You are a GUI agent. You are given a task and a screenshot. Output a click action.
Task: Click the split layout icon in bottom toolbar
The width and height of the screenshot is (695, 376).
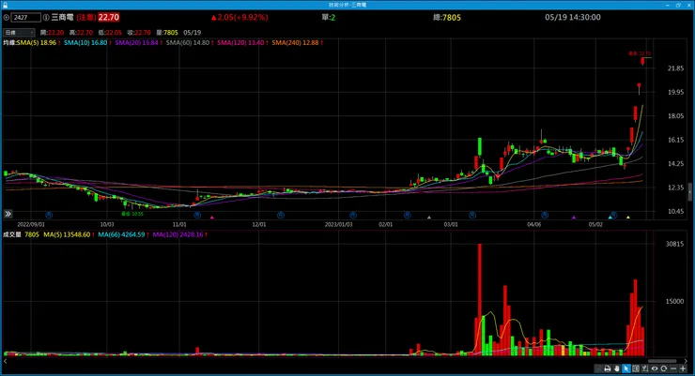click(636, 368)
